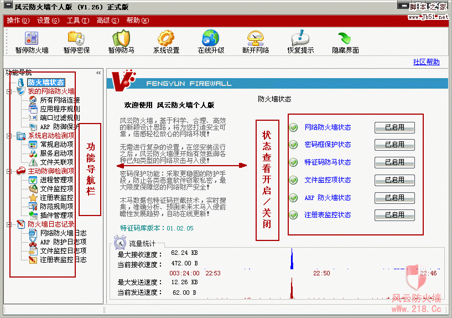Select 我的网络防火墙 tree label
Viewport: 452px width, 318px height.
pyautogui.click(x=51, y=91)
